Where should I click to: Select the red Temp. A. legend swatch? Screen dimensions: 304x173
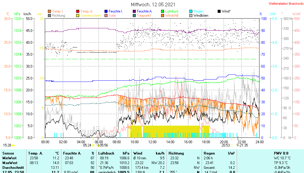pos(78,11)
